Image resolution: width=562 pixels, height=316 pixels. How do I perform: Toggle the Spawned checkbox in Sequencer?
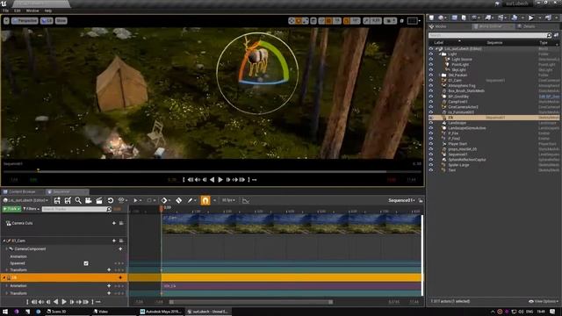coord(86,263)
